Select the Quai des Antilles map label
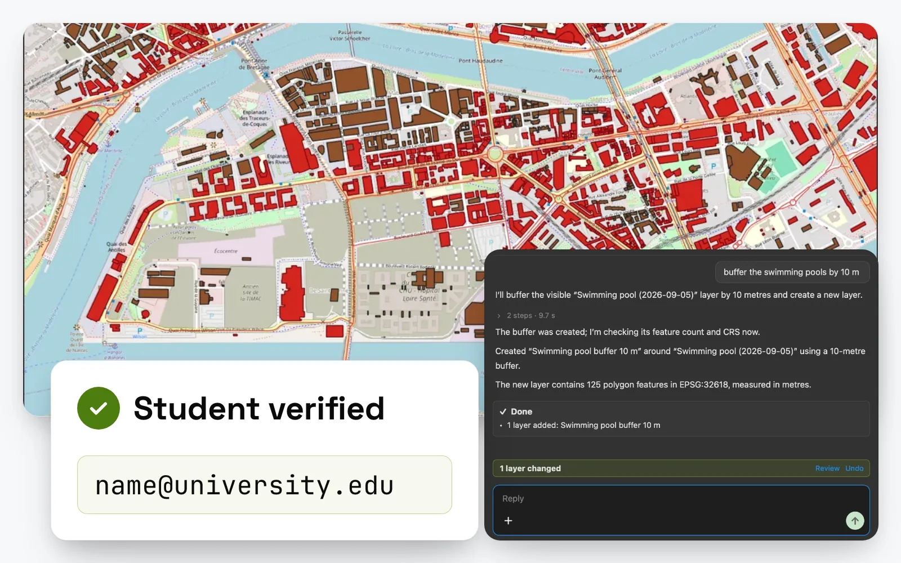Viewport: 901px width, 563px height. coord(117,247)
